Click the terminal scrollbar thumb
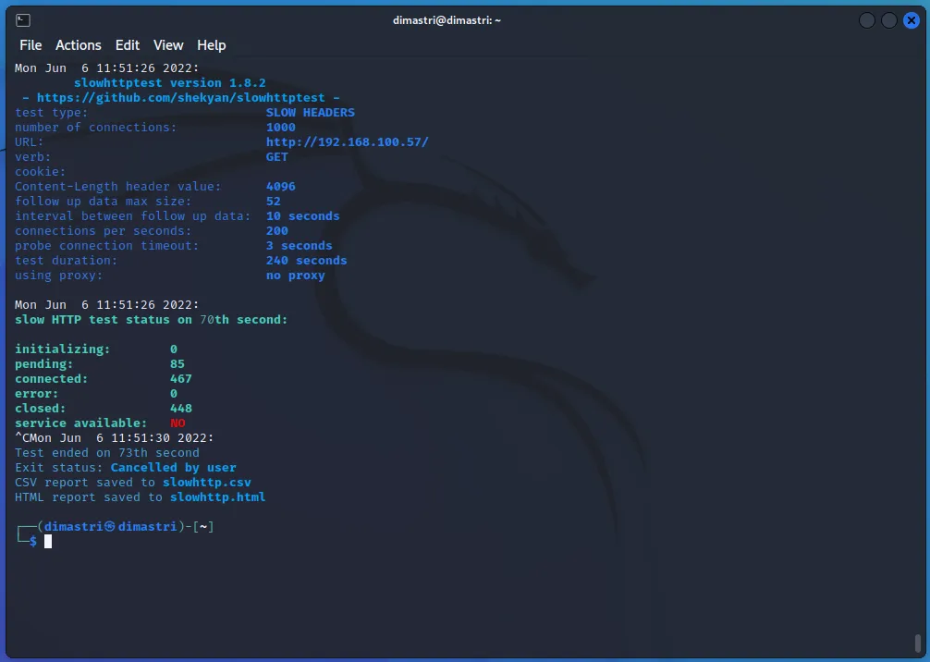This screenshot has width=930, height=662. coord(917,642)
